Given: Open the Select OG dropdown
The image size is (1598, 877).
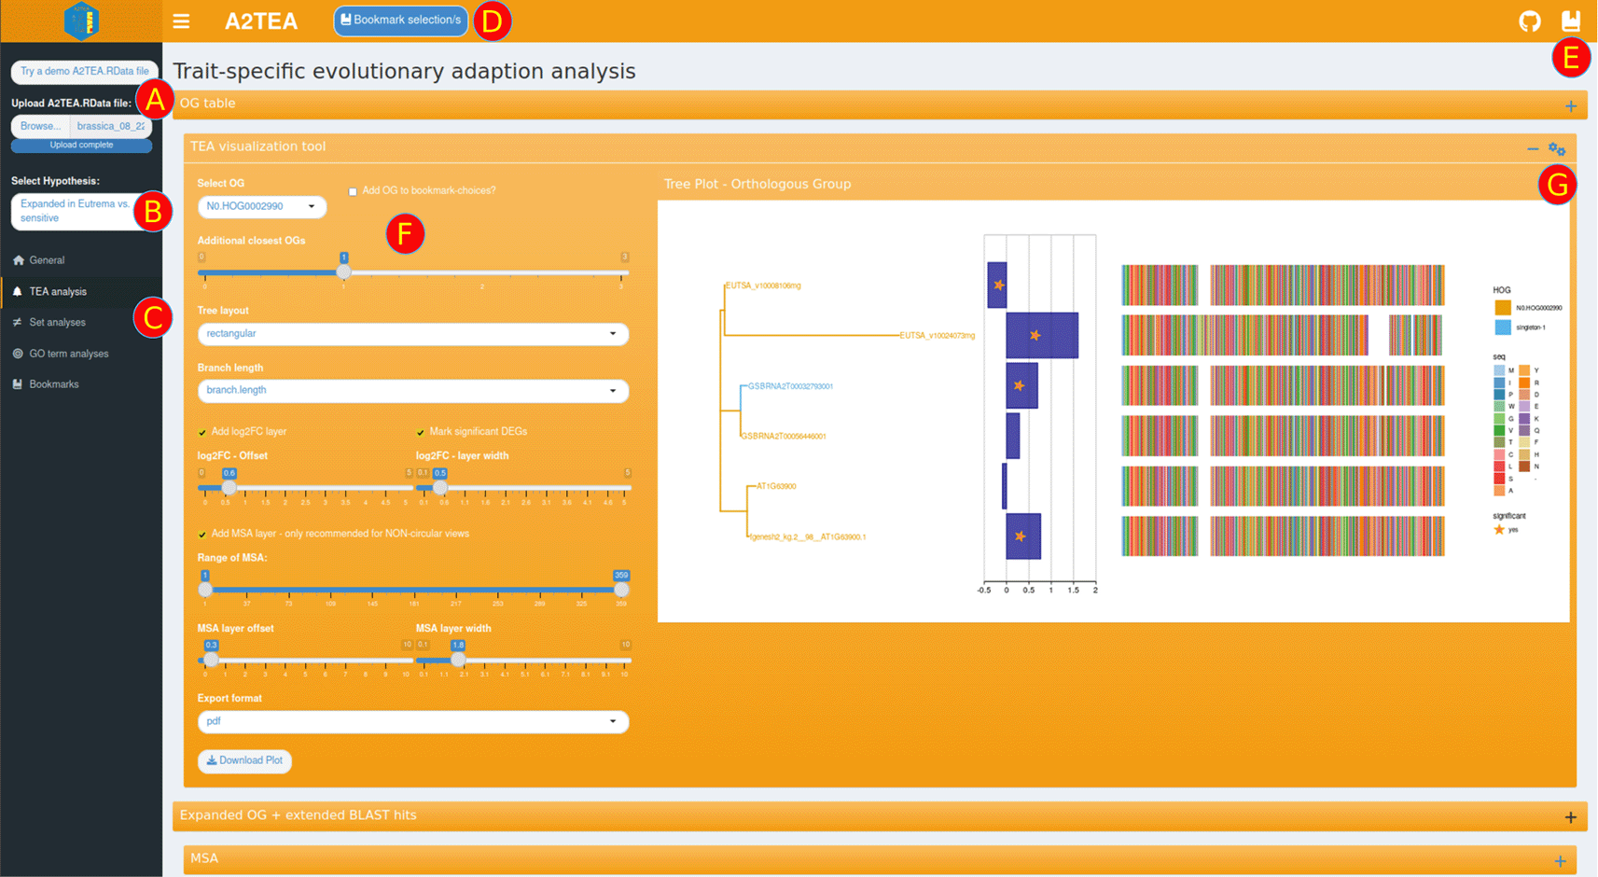Looking at the screenshot, I should [x=261, y=206].
